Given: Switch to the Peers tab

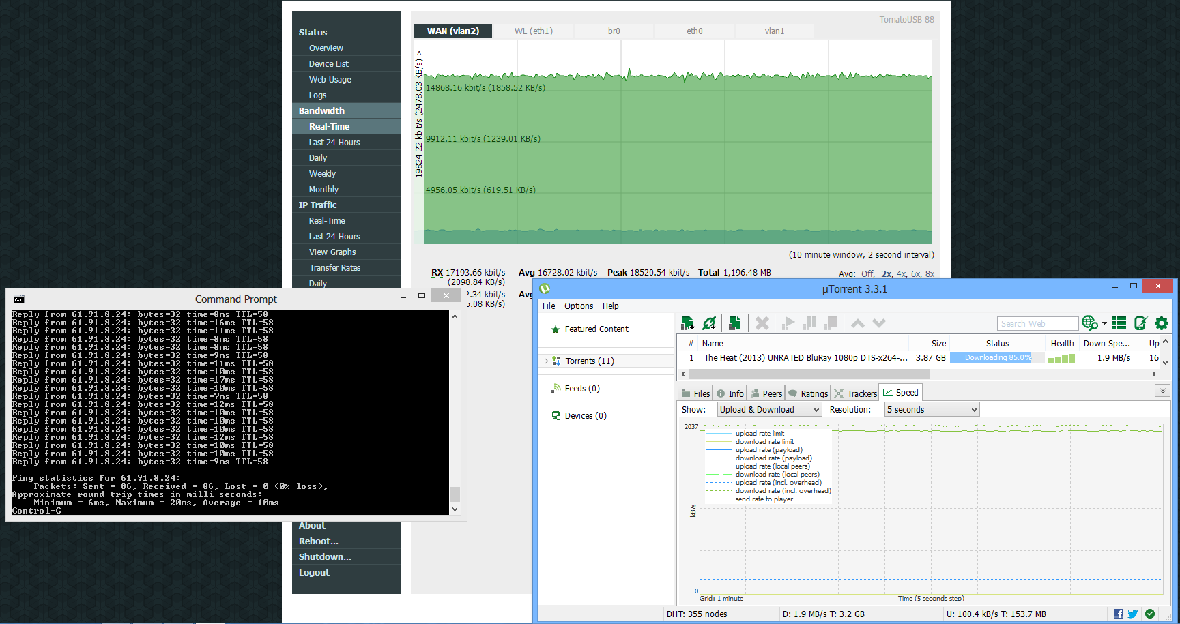Looking at the screenshot, I should point(766,393).
